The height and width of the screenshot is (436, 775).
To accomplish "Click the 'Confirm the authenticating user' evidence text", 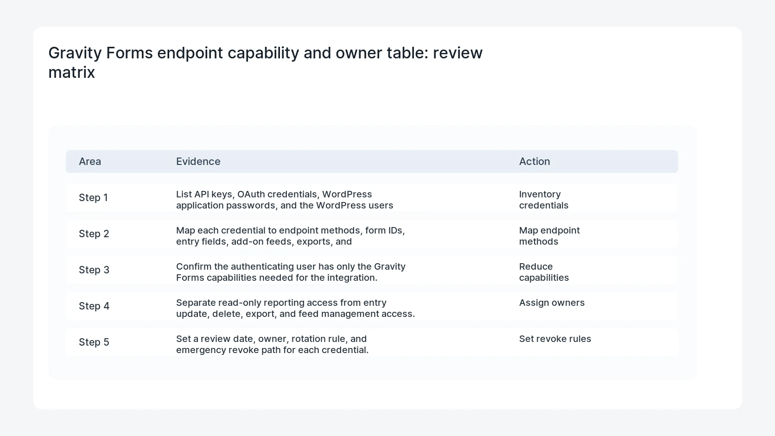I will pyautogui.click(x=291, y=272).
